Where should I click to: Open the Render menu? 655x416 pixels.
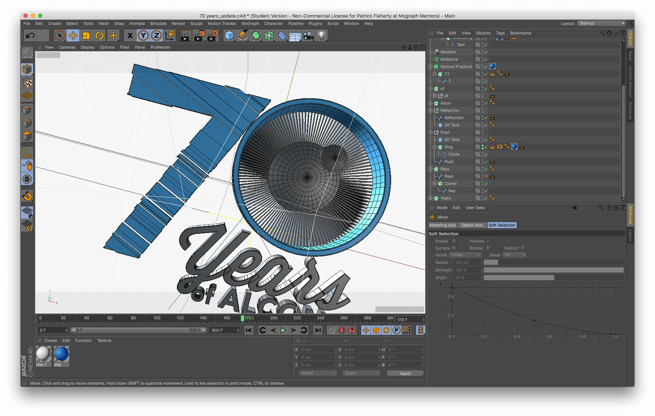click(178, 23)
